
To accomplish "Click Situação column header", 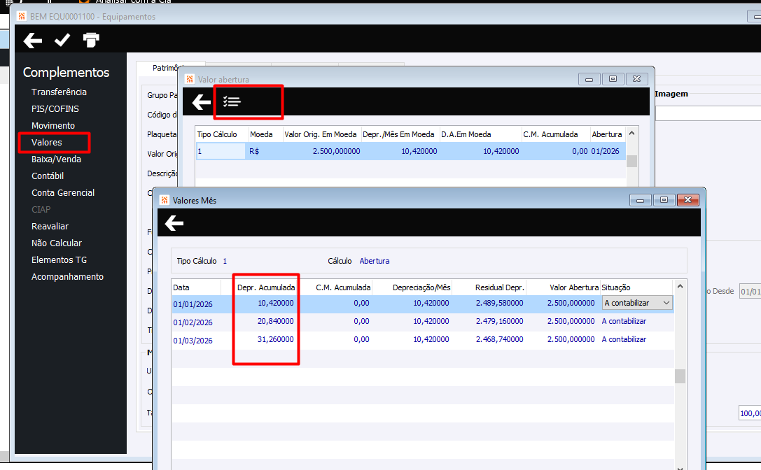I will click(616, 287).
